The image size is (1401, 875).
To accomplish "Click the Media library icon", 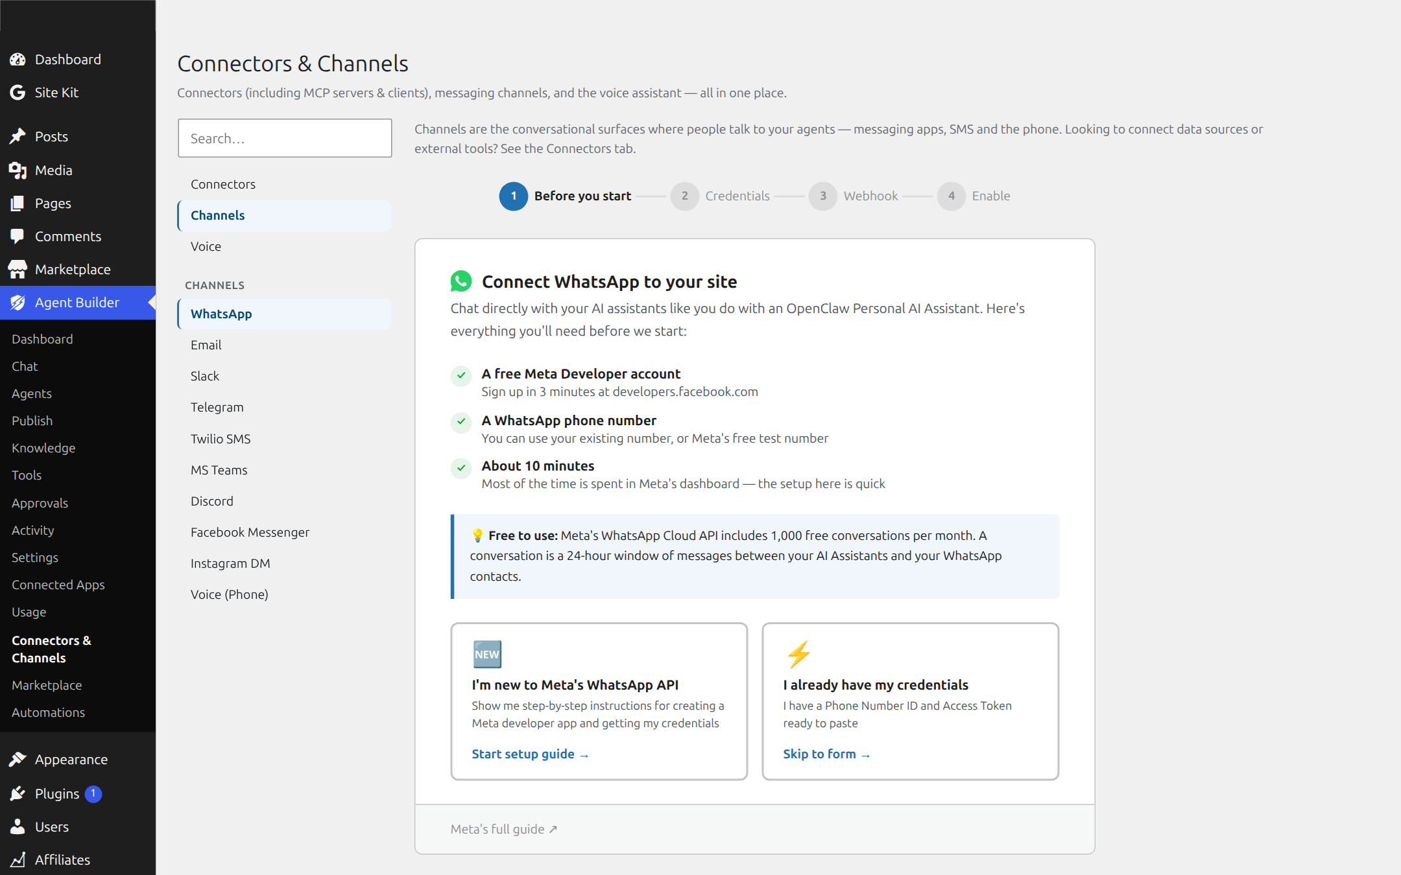I will (x=18, y=170).
